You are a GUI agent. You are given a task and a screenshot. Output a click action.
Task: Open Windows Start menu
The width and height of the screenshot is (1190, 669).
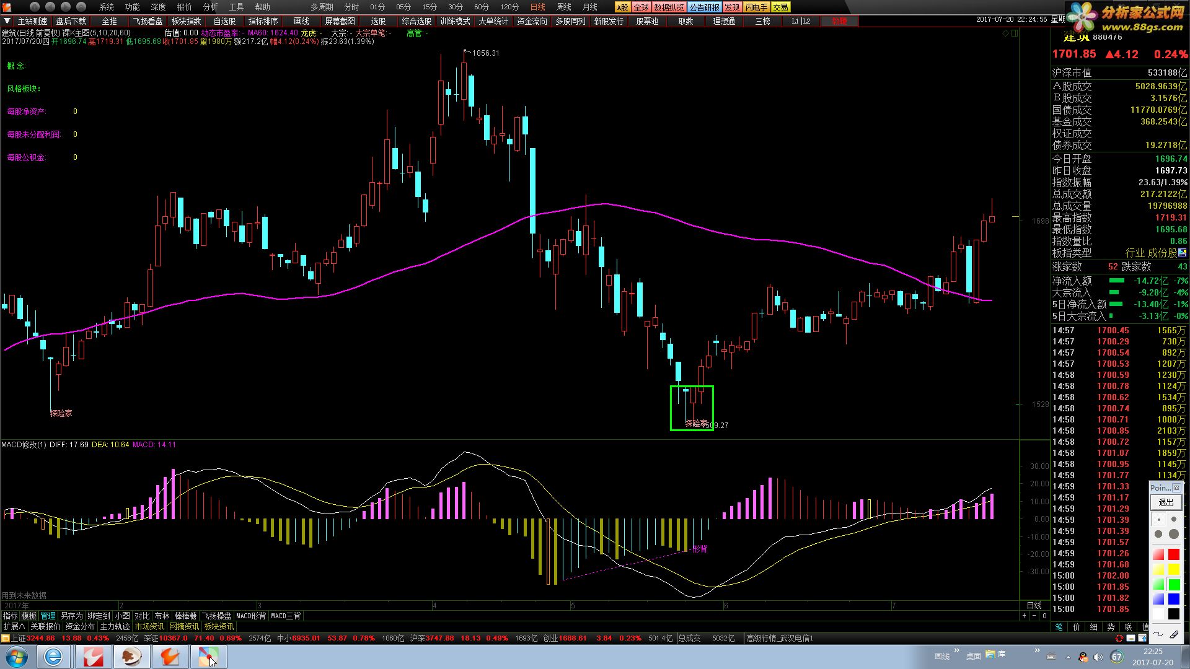tap(17, 657)
